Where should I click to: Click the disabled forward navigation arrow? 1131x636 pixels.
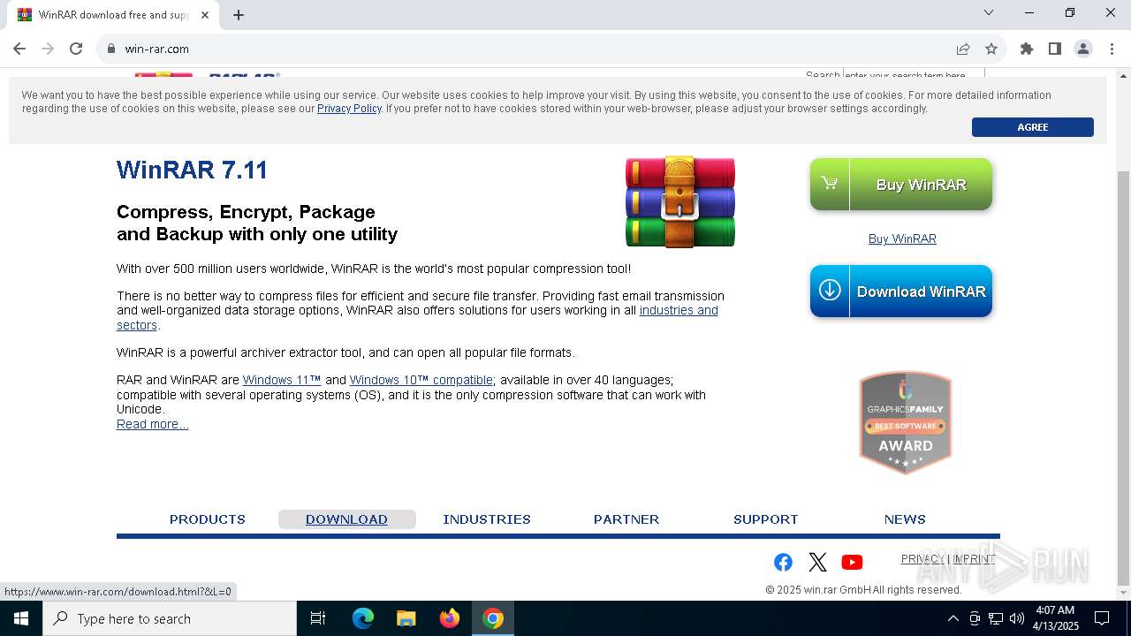pyautogui.click(x=48, y=49)
